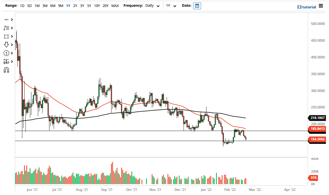Viewport: 329px width, 195px height.
Task: Expand the annotation tool options chevron
Action: pyautogui.click(x=12, y=28)
